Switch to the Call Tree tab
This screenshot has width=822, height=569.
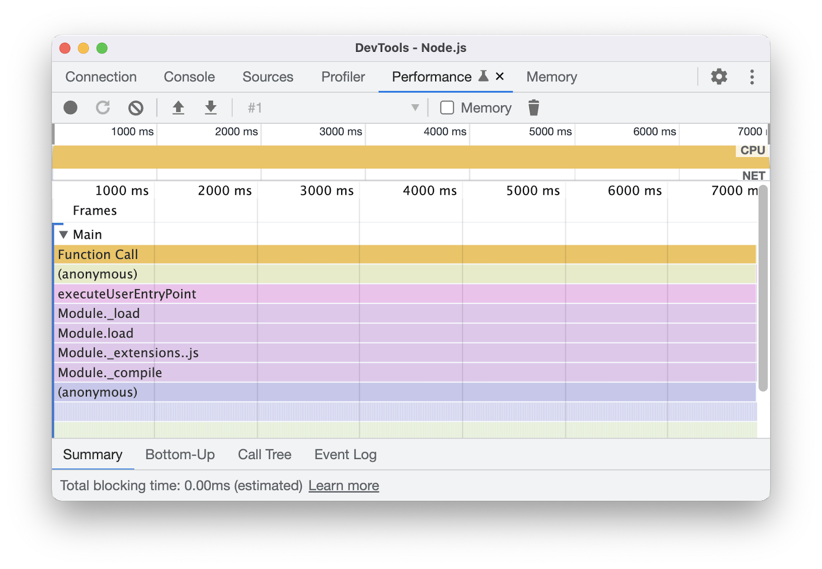(x=264, y=454)
